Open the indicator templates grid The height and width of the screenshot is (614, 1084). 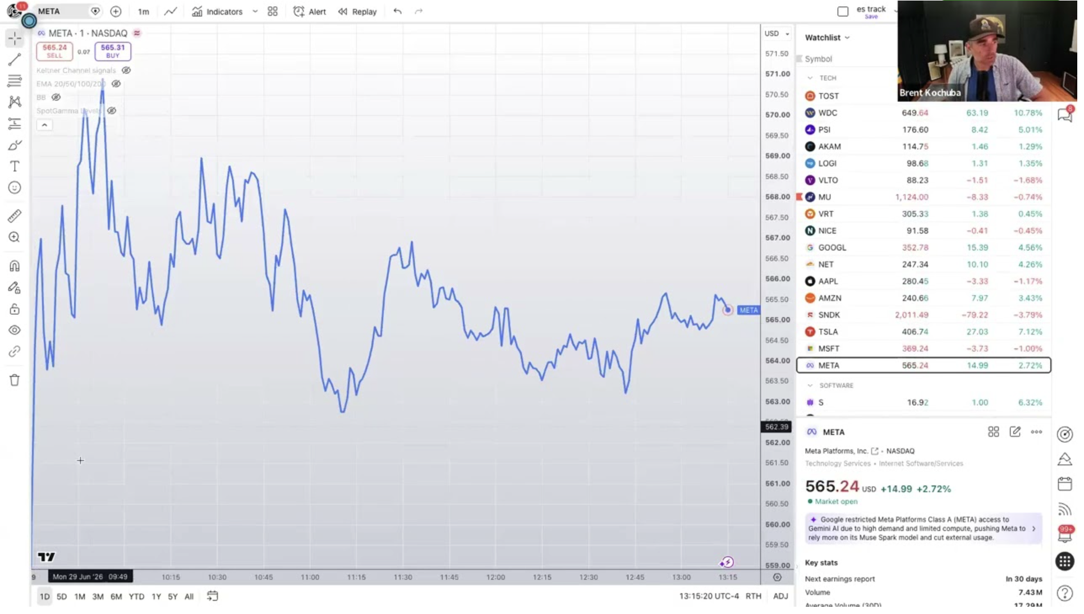point(273,11)
